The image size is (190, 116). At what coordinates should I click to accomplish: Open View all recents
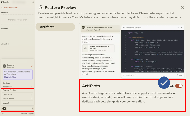pos(5,44)
